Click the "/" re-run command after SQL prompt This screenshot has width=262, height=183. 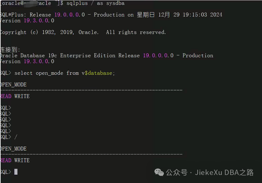[16, 137]
